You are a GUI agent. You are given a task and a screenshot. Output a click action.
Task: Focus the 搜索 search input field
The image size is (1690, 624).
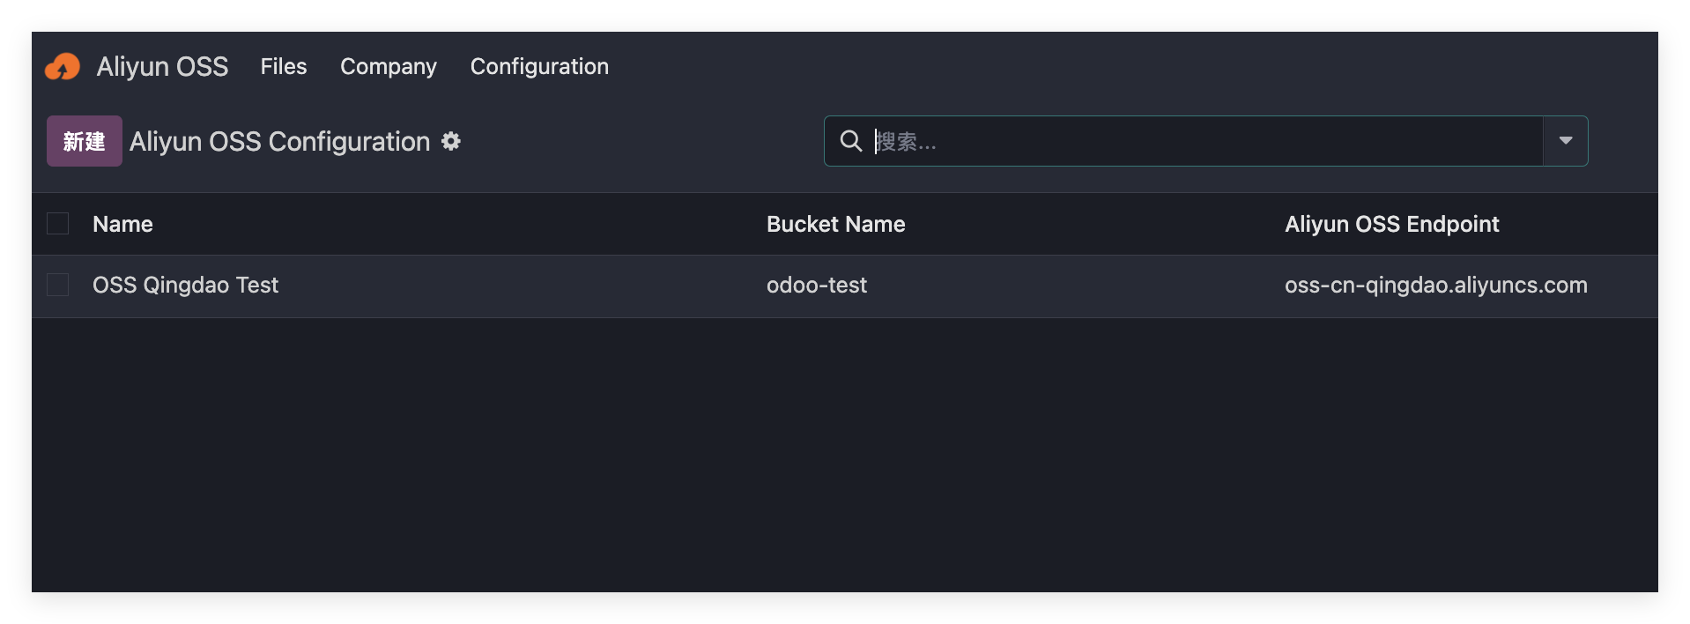[x=1198, y=141]
